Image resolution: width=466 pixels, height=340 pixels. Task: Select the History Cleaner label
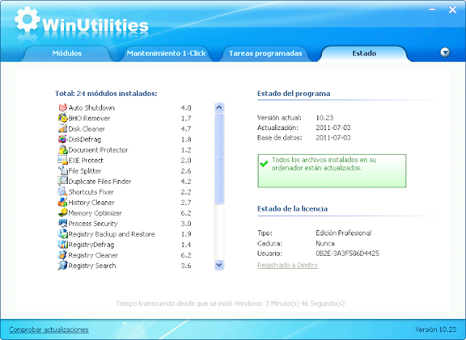coord(91,203)
